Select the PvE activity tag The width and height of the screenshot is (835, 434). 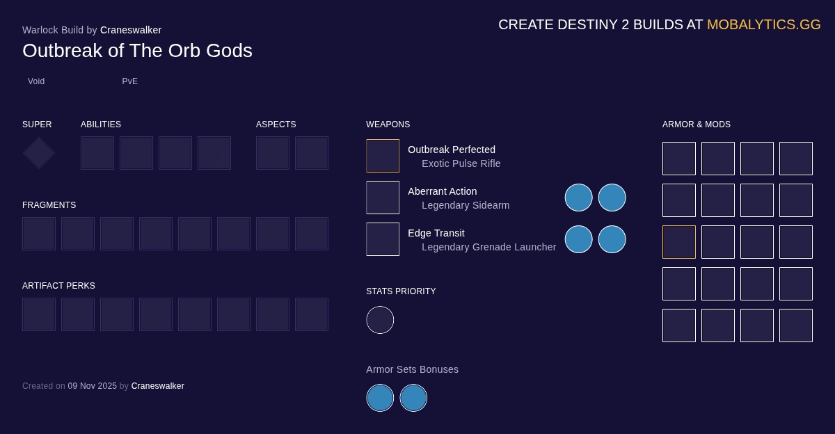[129, 81]
